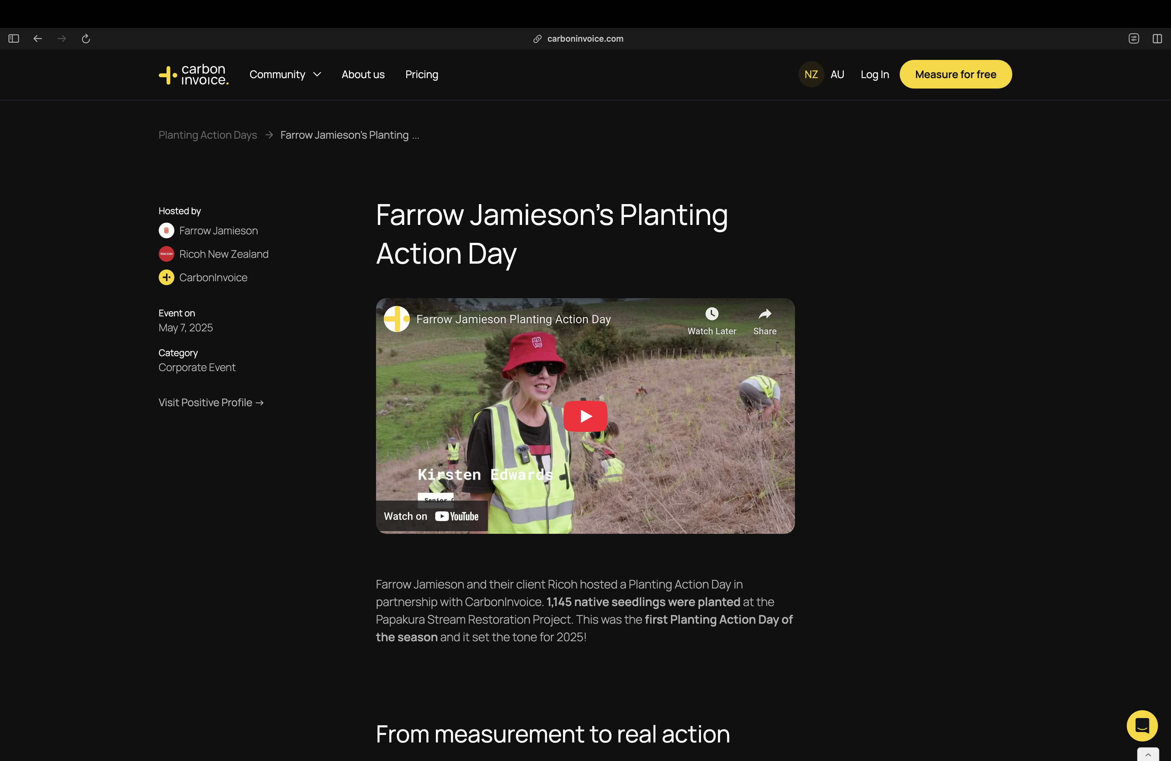Open the Farrow Jamieson host link

pos(219,230)
